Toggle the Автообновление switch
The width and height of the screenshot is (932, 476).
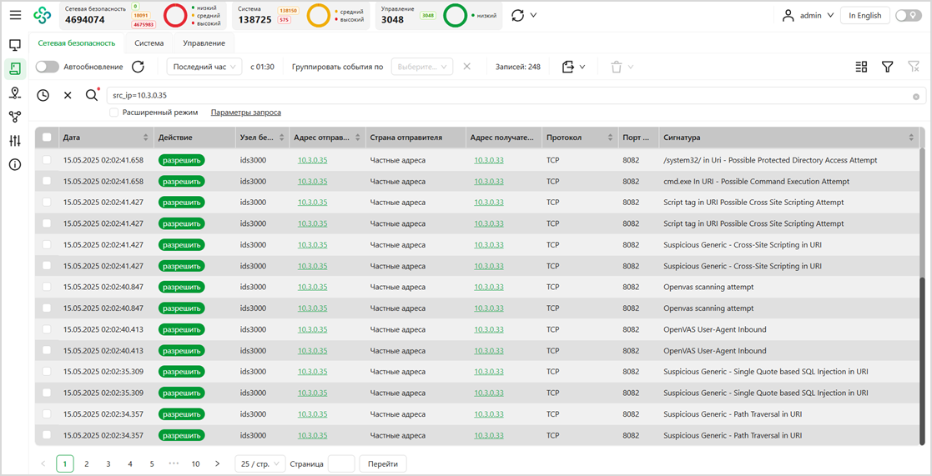pos(47,67)
